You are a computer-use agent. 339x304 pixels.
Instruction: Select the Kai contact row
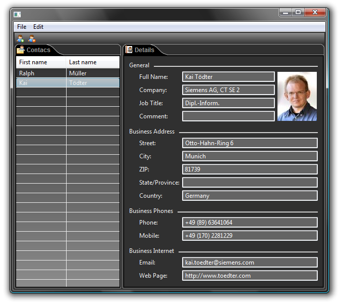tap(68, 82)
